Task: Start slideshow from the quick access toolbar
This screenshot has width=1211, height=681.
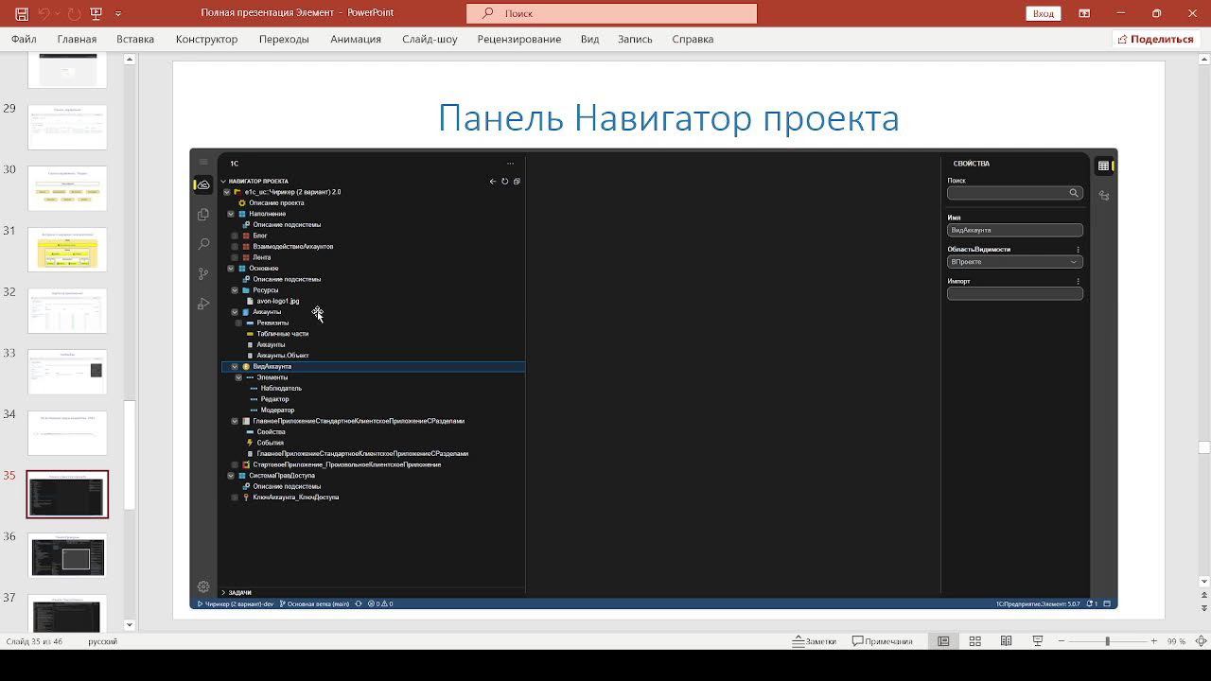Action: tap(96, 13)
